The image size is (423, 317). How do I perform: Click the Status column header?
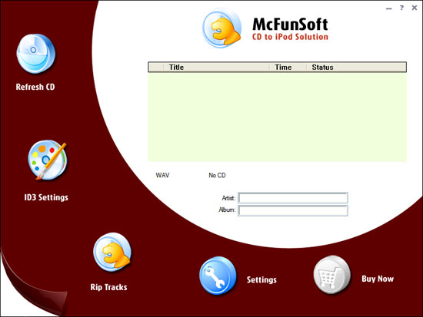(x=356, y=67)
